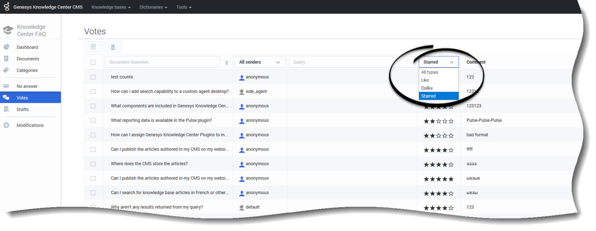Click two-star rating in Pulse plugin row
Screen dimensions: 596x231
(x=438, y=121)
